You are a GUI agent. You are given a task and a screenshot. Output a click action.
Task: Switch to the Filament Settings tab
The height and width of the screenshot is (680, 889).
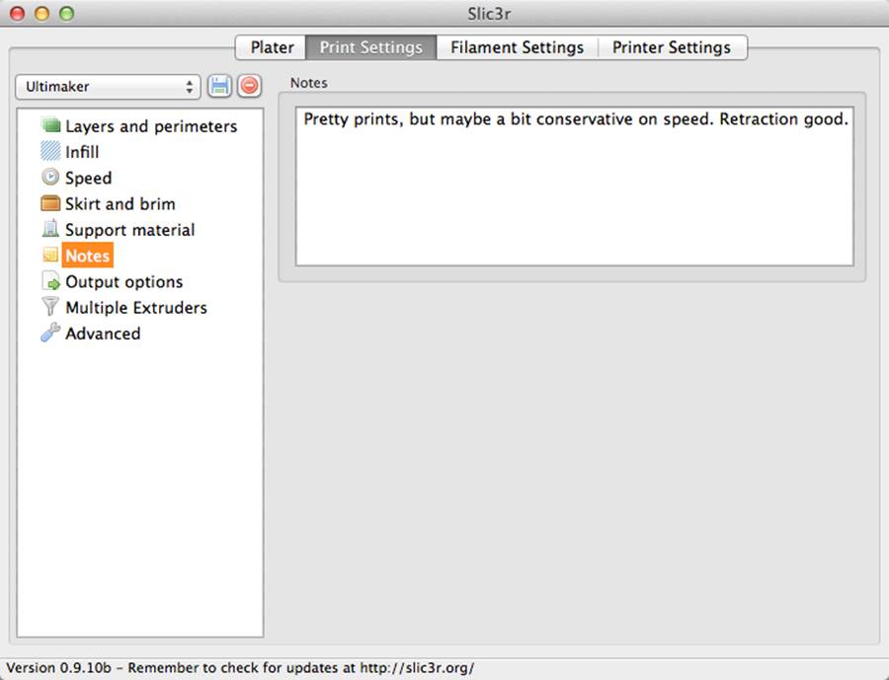point(517,47)
